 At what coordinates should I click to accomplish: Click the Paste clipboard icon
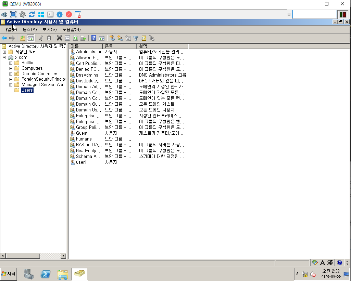pyautogui.click(x=49, y=38)
